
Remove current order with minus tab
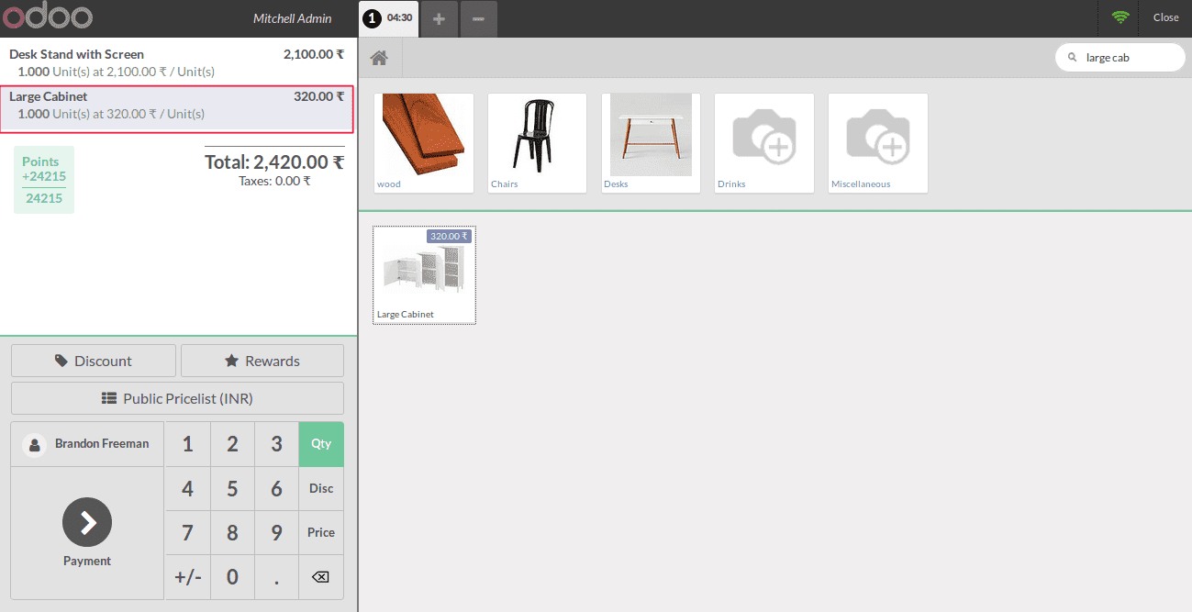click(x=479, y=19)
